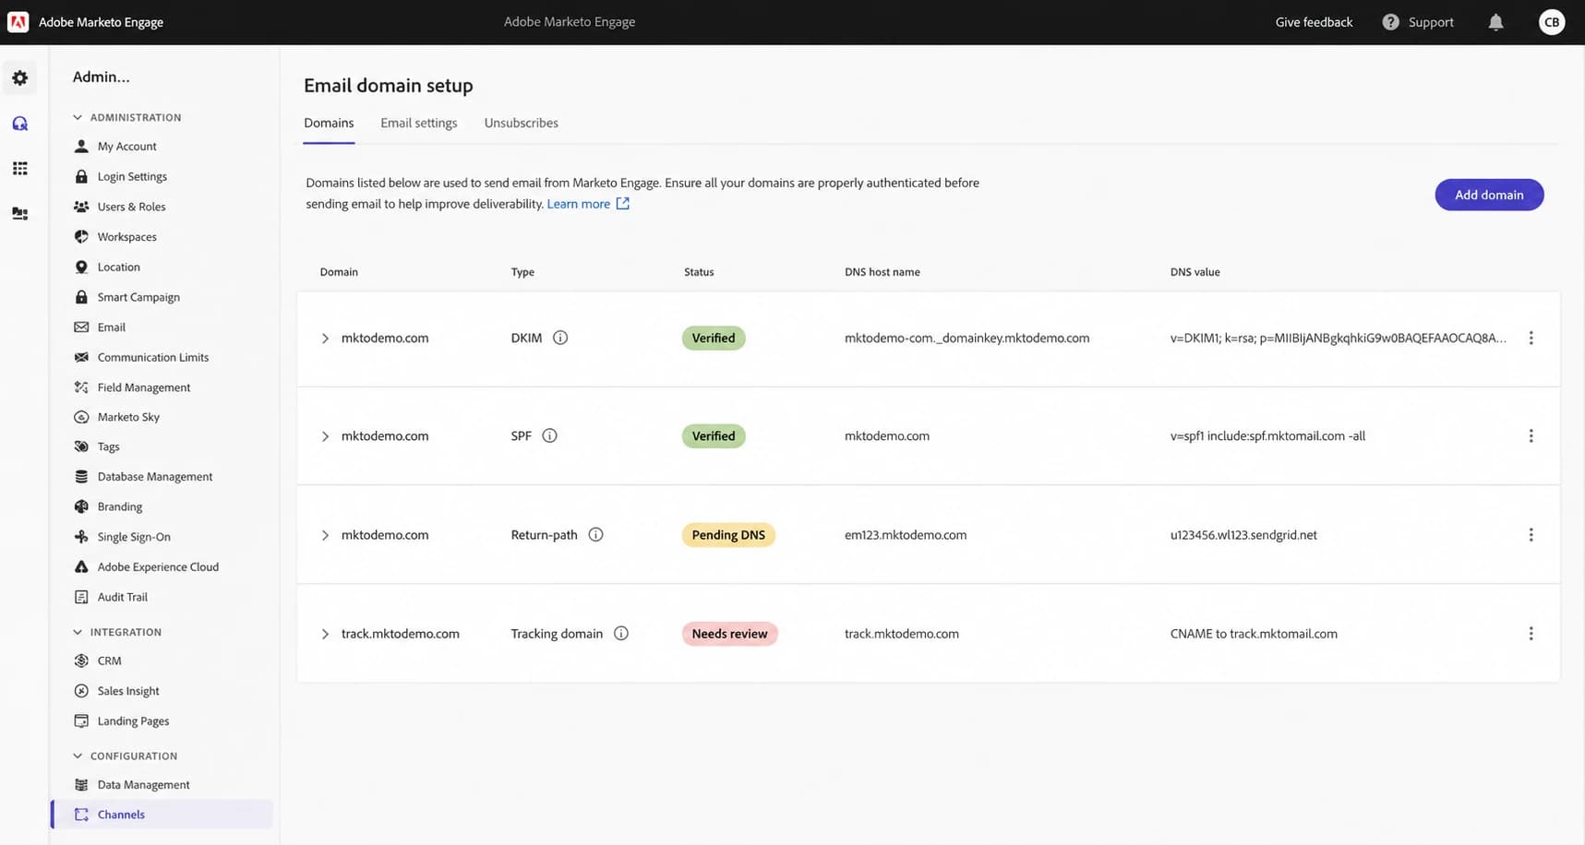Click the SPF row's Verified badge

[x=714, y=435]
